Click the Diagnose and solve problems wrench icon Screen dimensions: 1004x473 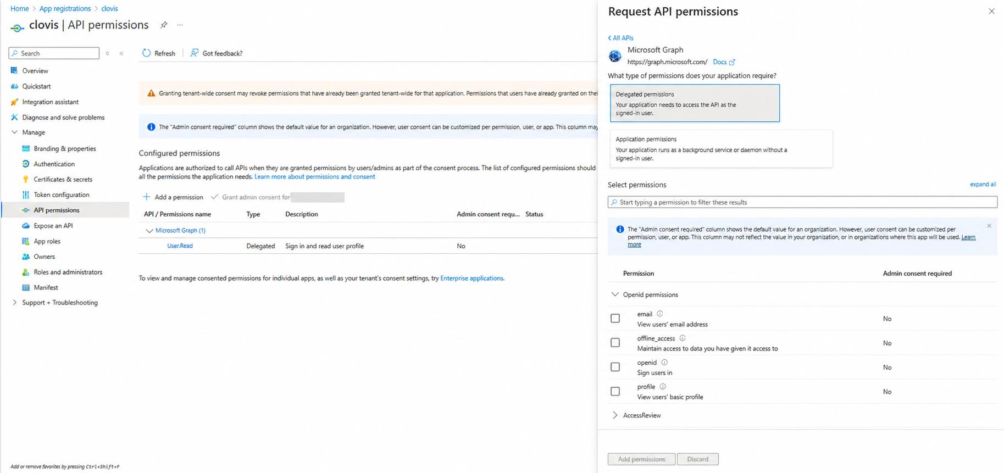click(x=14, y=117)
